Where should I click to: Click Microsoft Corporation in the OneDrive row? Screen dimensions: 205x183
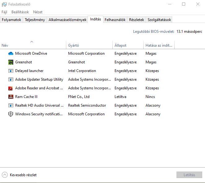[x=86, y=53]
